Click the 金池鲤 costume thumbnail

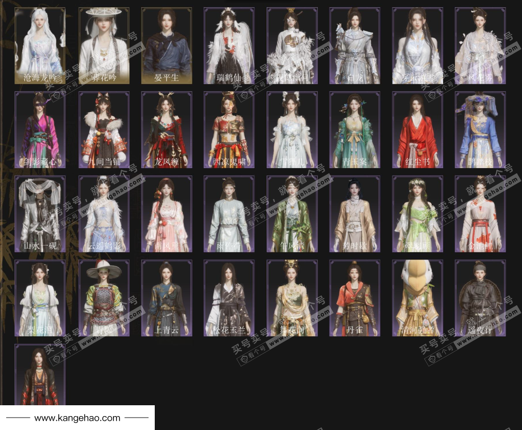tap(480, 214)
